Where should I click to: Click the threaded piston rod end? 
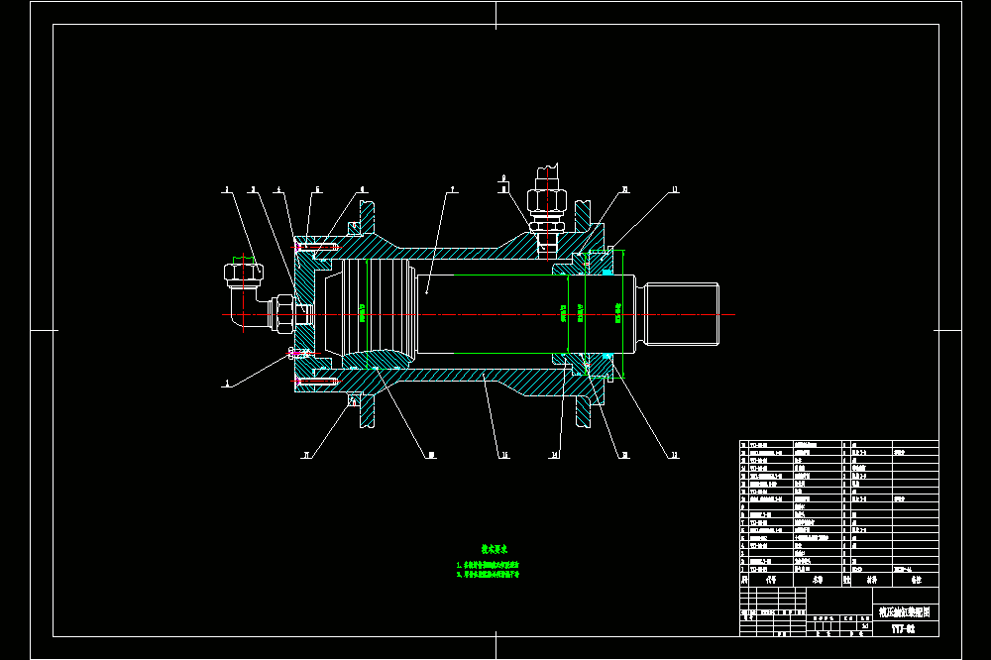pyautogui.click(x=682, y=314)
